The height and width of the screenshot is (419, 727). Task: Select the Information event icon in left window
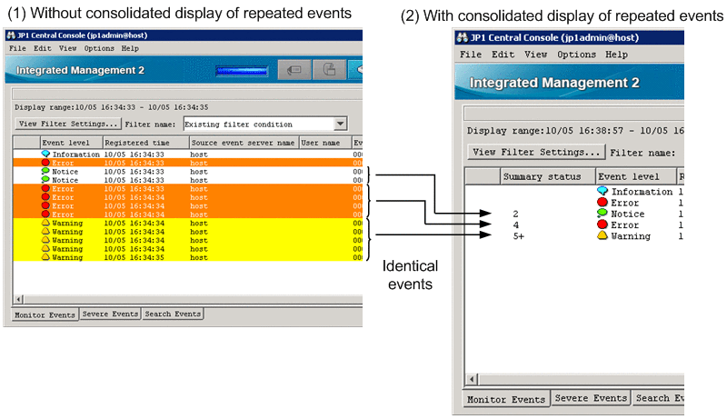(x=45, y=154)
